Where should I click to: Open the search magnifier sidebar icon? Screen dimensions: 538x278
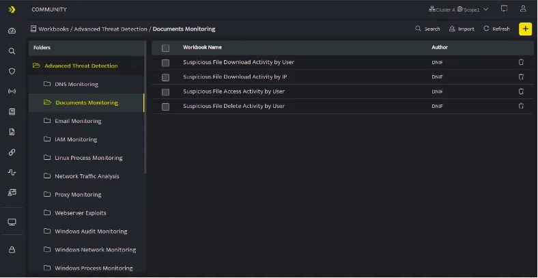[12, 51]
